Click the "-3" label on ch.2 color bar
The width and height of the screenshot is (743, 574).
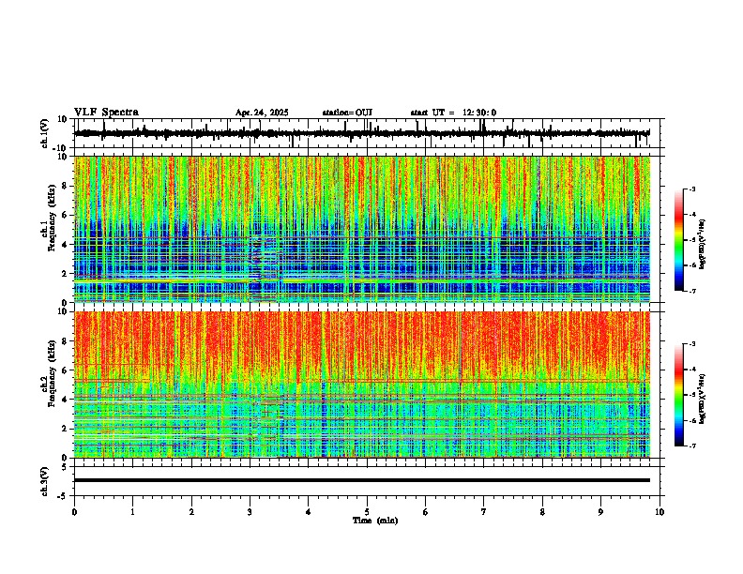691,344
